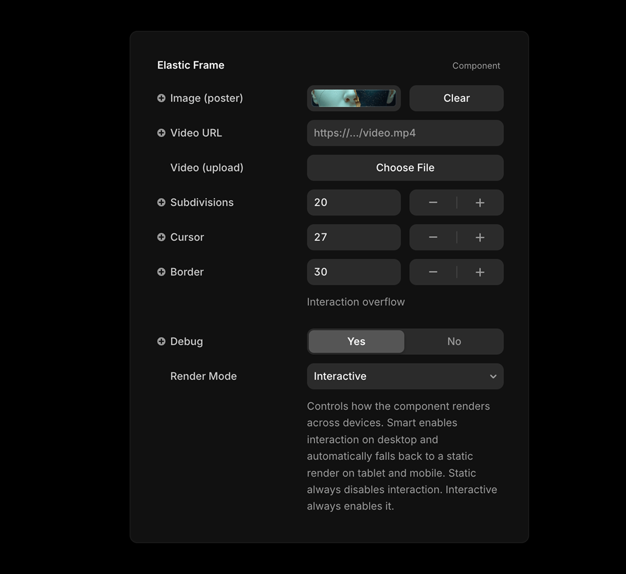Click the plus icon next to Video URL
This screenshot has height=574, width=626.
coord(161,133)
